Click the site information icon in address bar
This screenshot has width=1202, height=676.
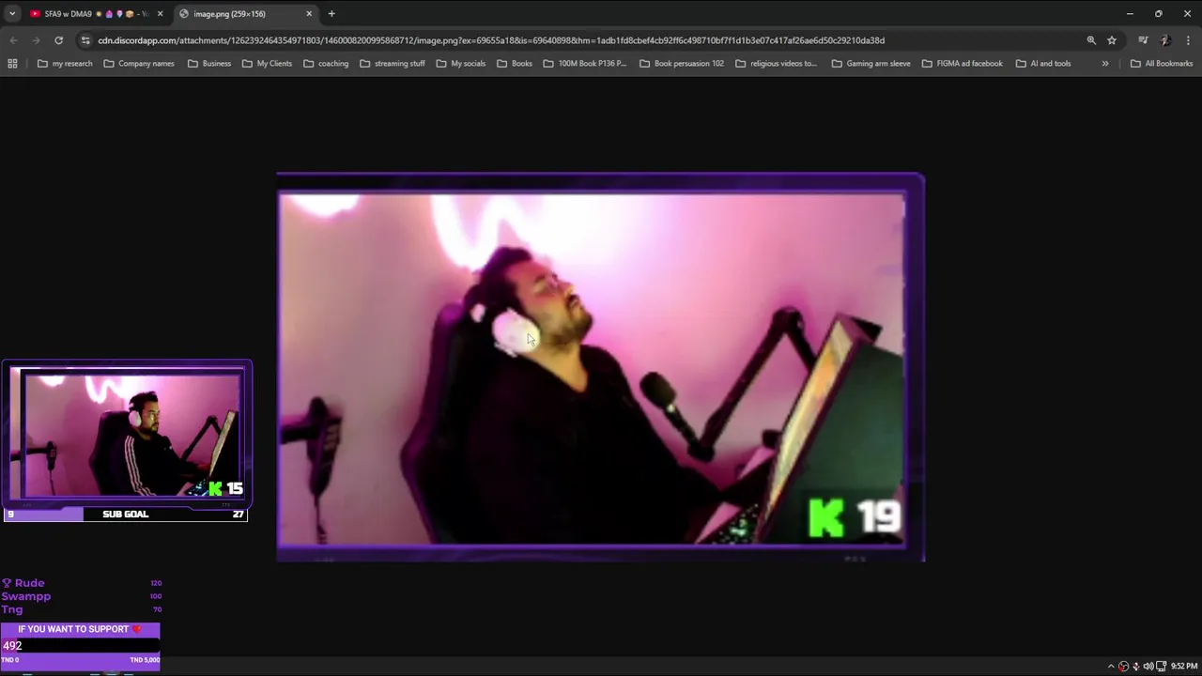pyautogui.click(x=85, y=40)
